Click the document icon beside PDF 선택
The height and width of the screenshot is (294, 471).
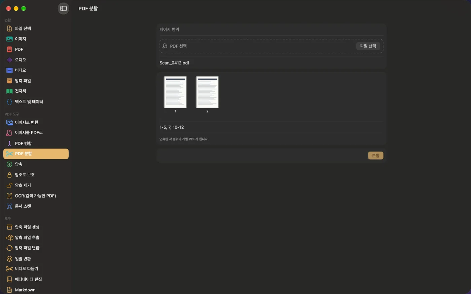[x=165, y=46]
